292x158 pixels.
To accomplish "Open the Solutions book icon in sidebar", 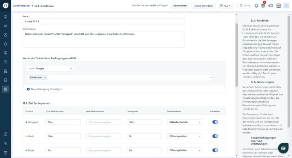I will 6,53.
